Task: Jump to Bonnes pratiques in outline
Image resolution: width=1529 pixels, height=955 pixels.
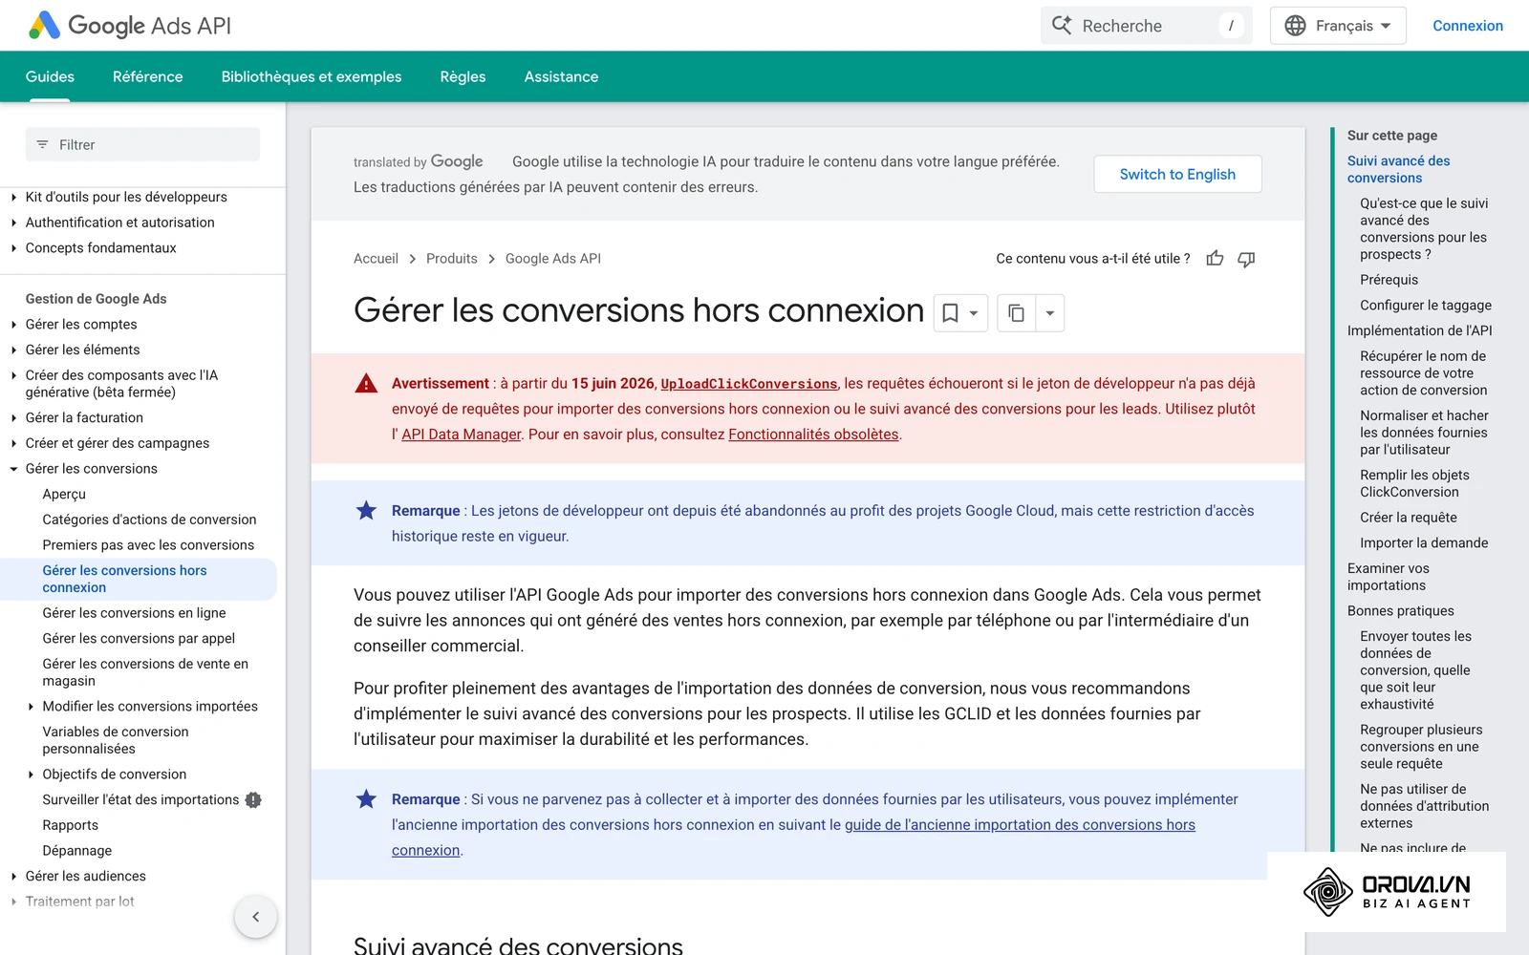Action: [1401, 611]
